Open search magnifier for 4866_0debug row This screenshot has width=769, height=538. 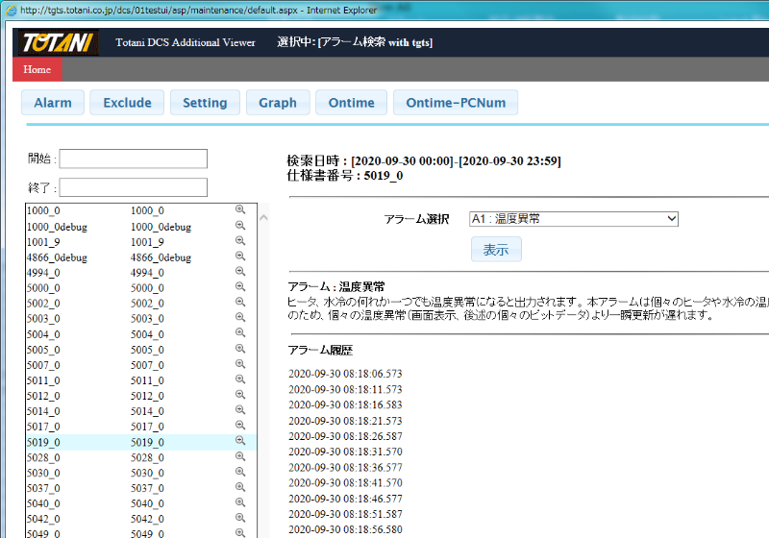point(240,257)
